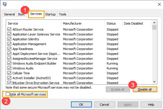Click the scrollbar down arrow
This screenshot has width=164, height=110.
(x=154, y=82)
